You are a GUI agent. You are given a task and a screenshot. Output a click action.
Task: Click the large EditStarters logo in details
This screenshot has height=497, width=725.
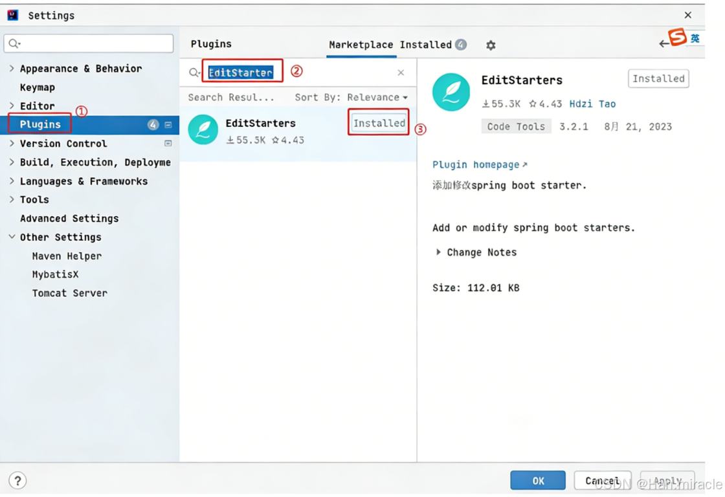451,92
